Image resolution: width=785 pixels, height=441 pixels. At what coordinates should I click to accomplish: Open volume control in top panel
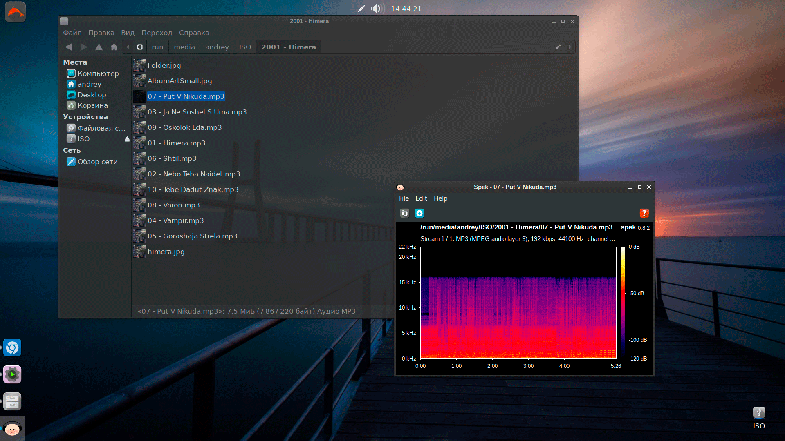tap(377, 9)
